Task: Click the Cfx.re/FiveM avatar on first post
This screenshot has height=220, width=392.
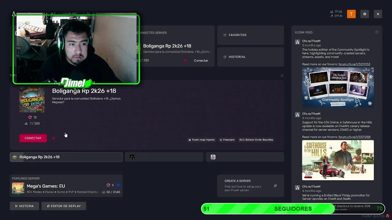Action: (297, 42)
